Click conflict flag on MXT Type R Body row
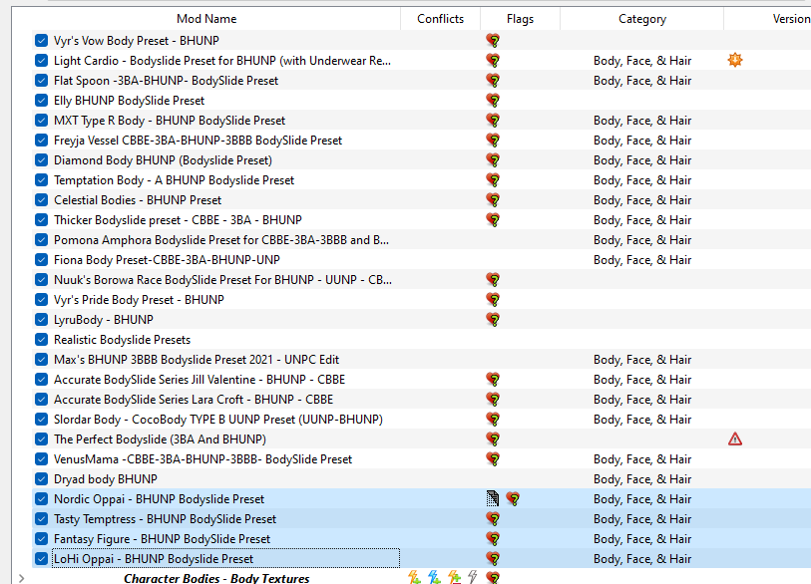 (x=494, y=121)
